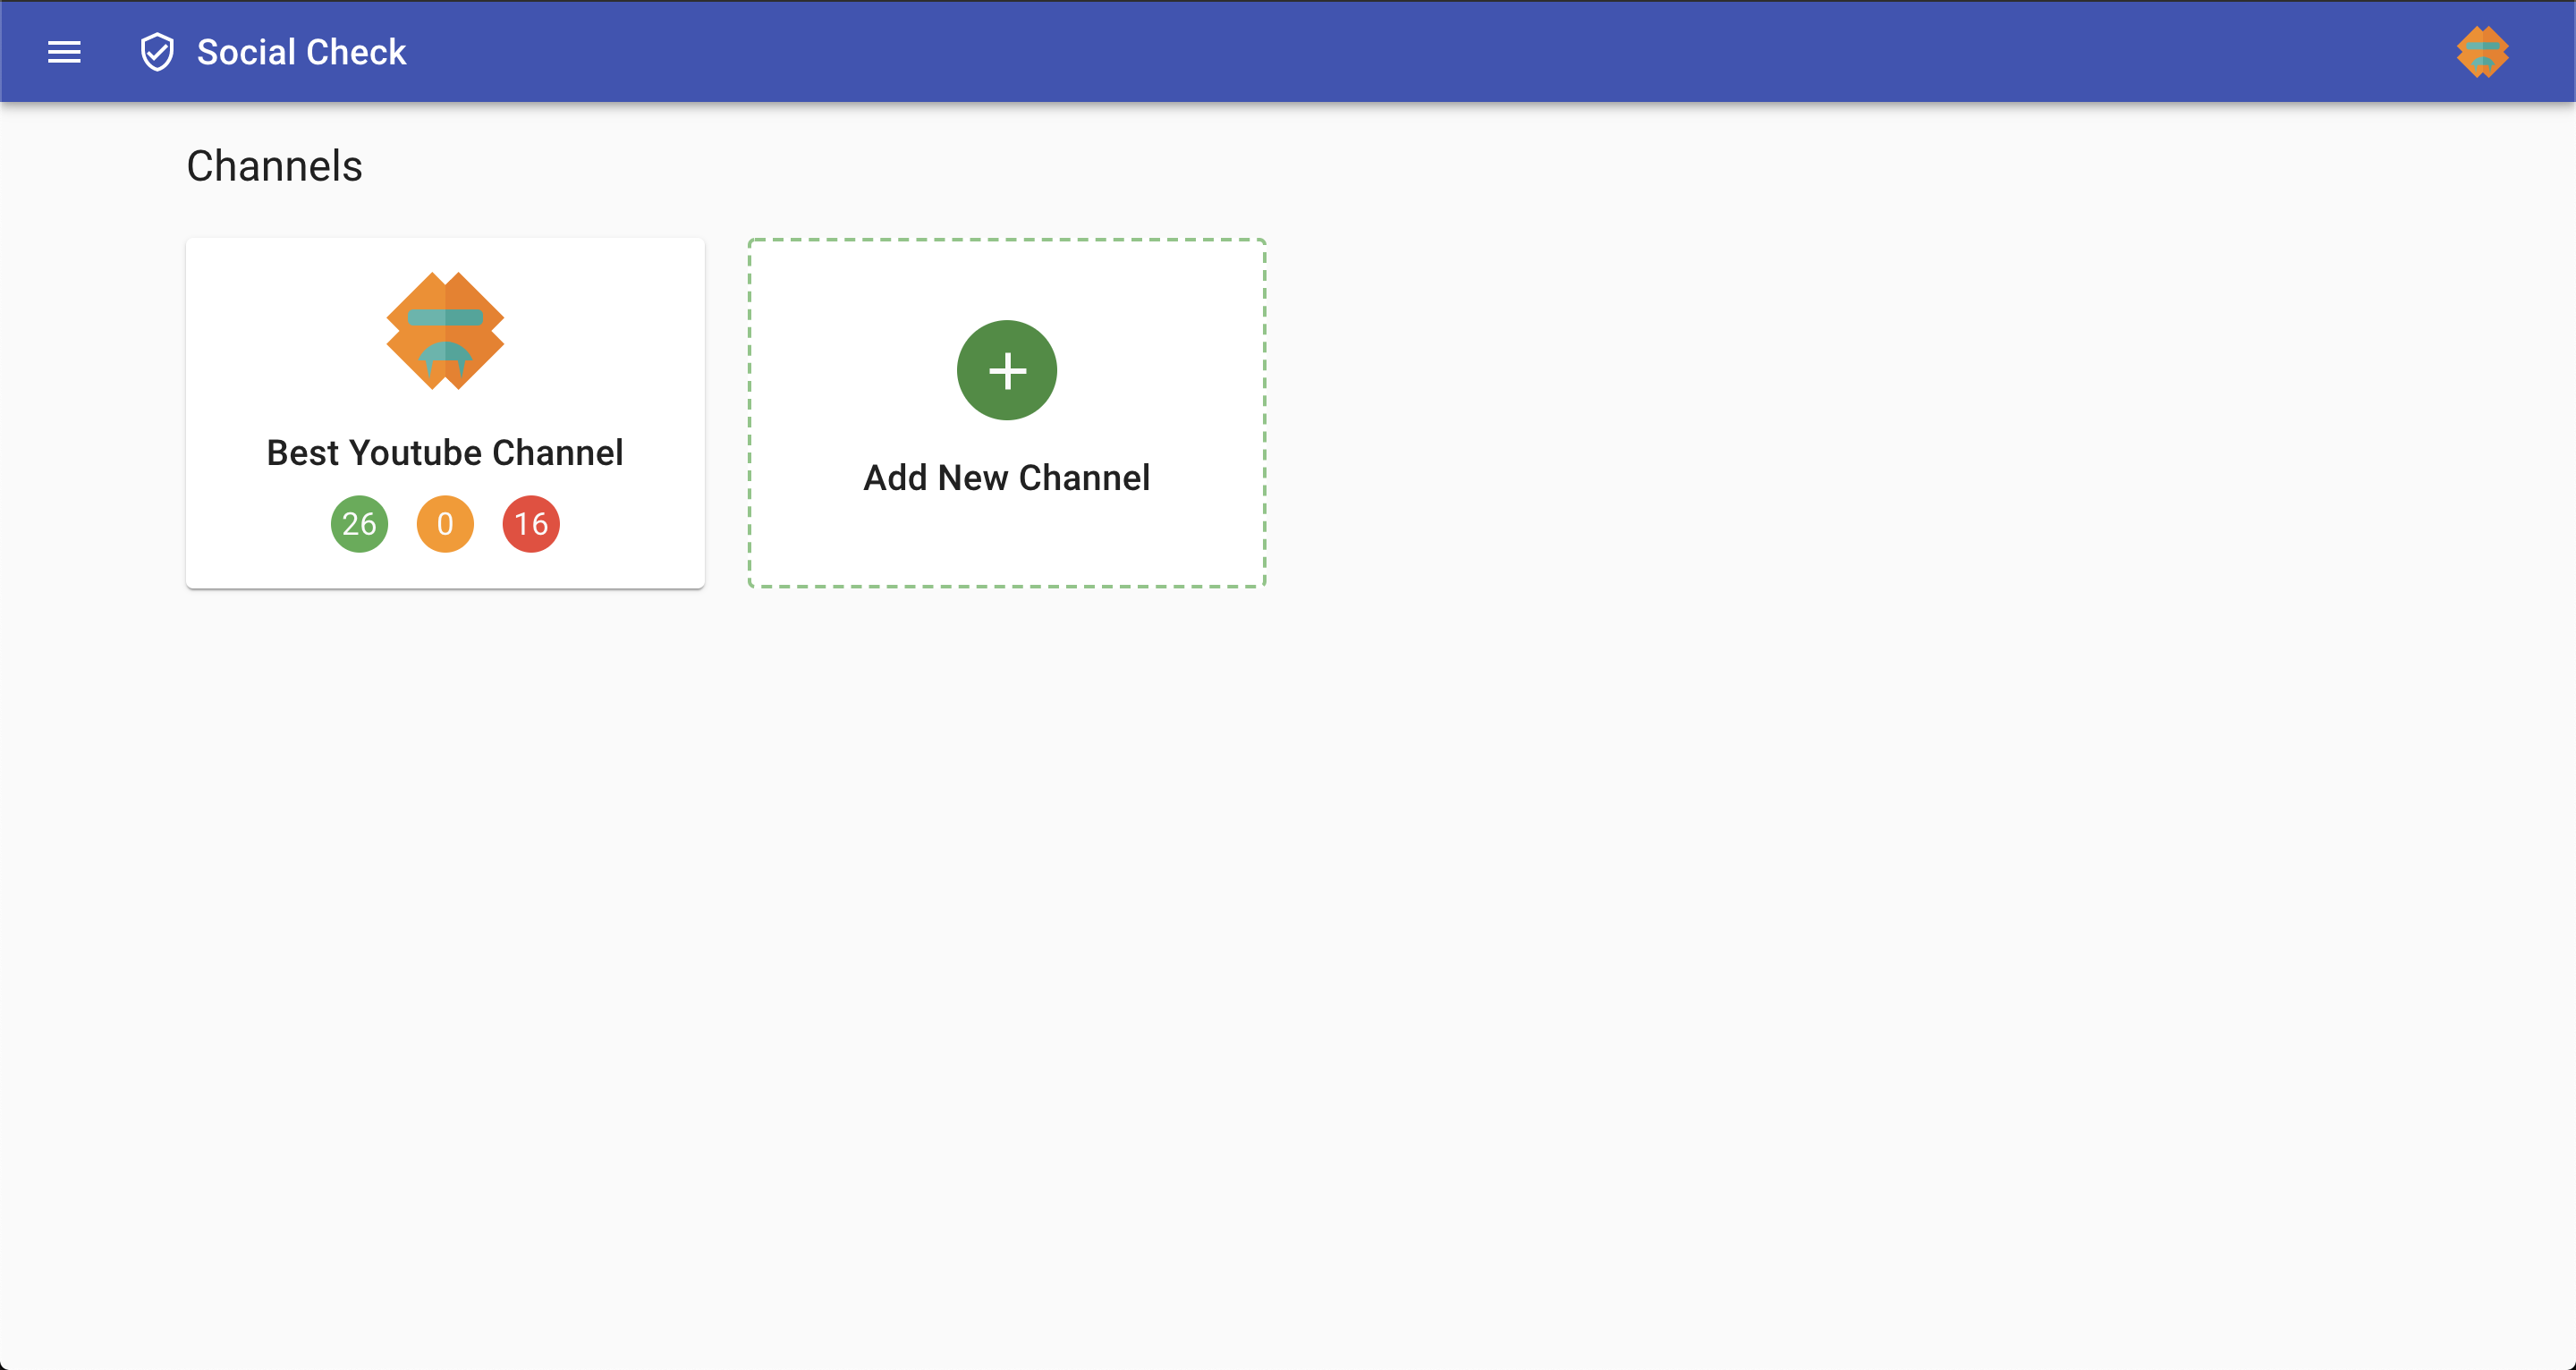Click the green success indicator on the channel
The width and height of the screenshot is (2576, 1370).
point(359,523)
